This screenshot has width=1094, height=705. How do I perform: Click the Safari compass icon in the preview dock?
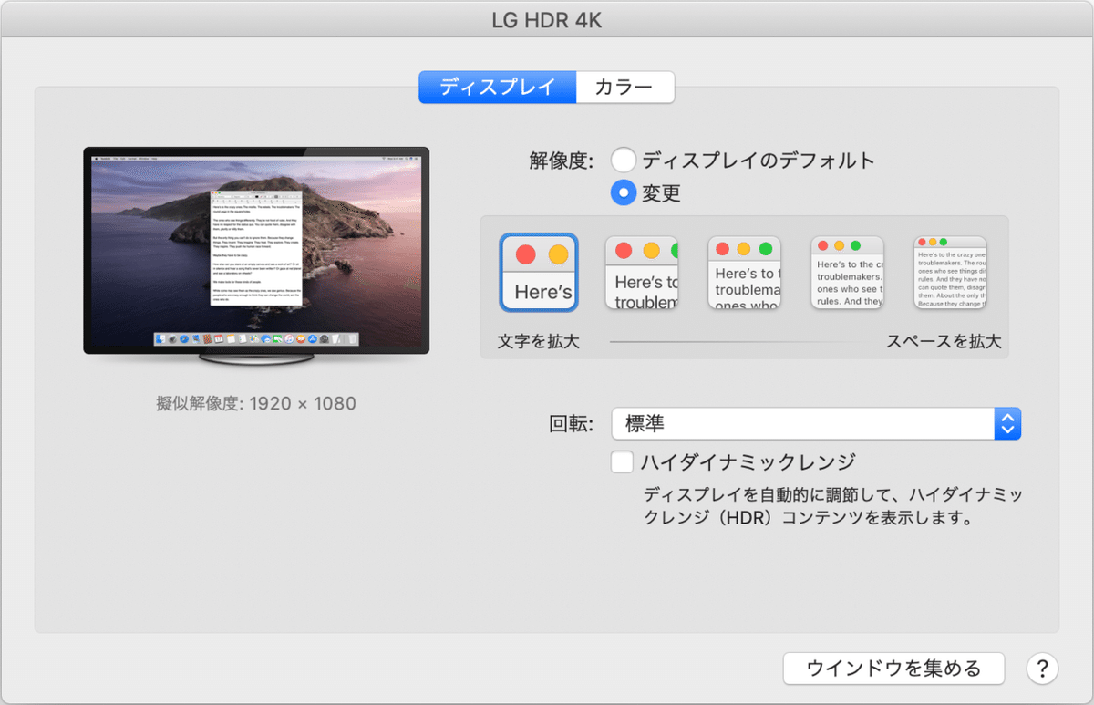[x=182, y=338]
